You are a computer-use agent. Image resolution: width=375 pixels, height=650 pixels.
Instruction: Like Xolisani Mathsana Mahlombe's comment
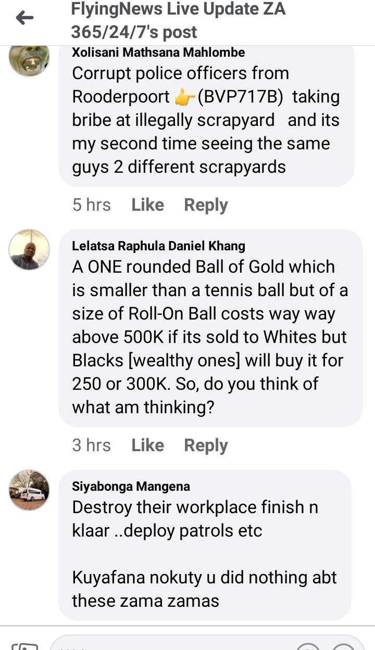[147, 205]
